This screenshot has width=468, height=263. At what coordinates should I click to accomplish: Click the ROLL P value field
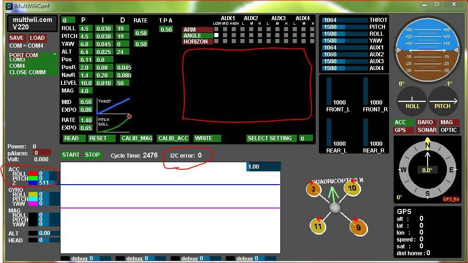point(84,28)
